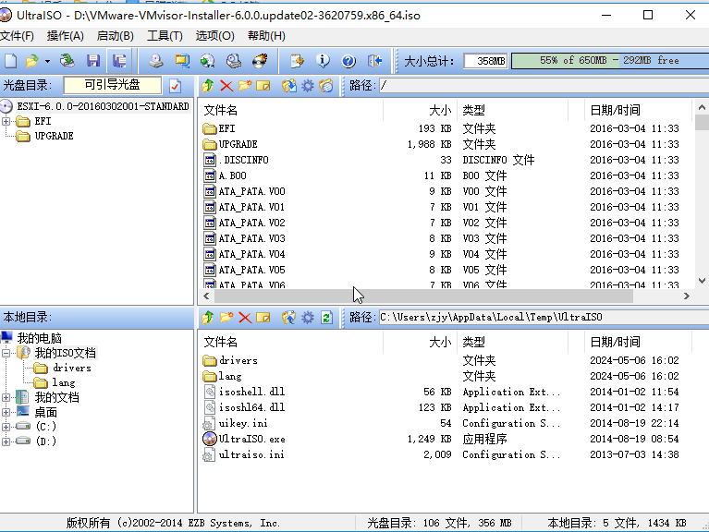The width and height of the screenshot is (709, 532).
Task: Click the local pane 路径 path field
Action: 544,318
